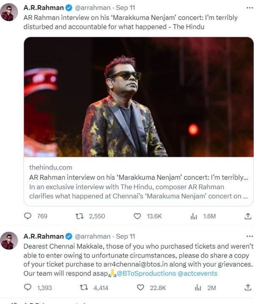Open reply icon on The Hindu interview tweet

(28, 216)
